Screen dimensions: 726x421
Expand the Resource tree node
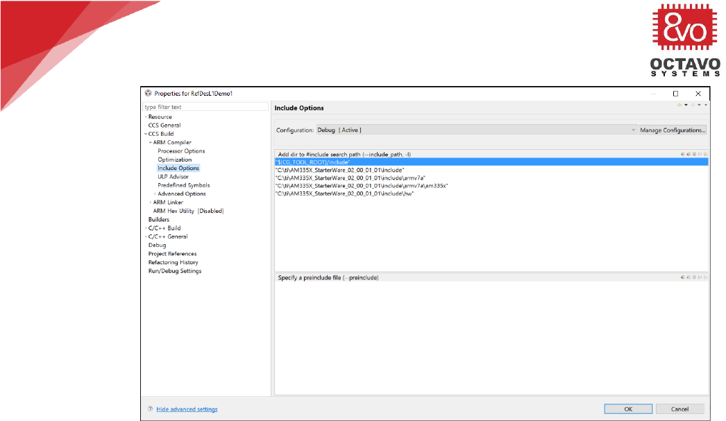point(145,117)
